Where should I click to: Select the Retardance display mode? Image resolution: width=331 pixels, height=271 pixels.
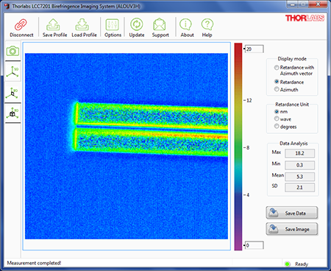277,82
